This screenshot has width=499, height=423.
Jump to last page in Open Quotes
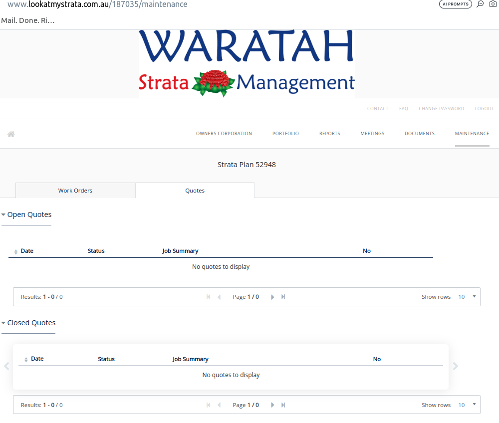(283, 297)
